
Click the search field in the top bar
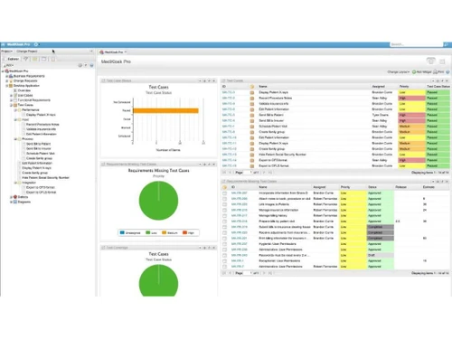pyautogui.click(x=416, y=44)
